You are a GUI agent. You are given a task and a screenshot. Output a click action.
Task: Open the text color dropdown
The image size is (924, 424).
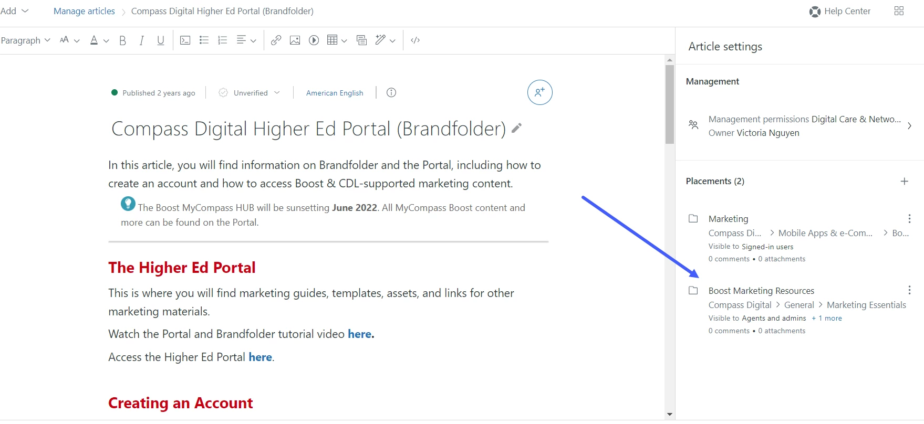99,40
